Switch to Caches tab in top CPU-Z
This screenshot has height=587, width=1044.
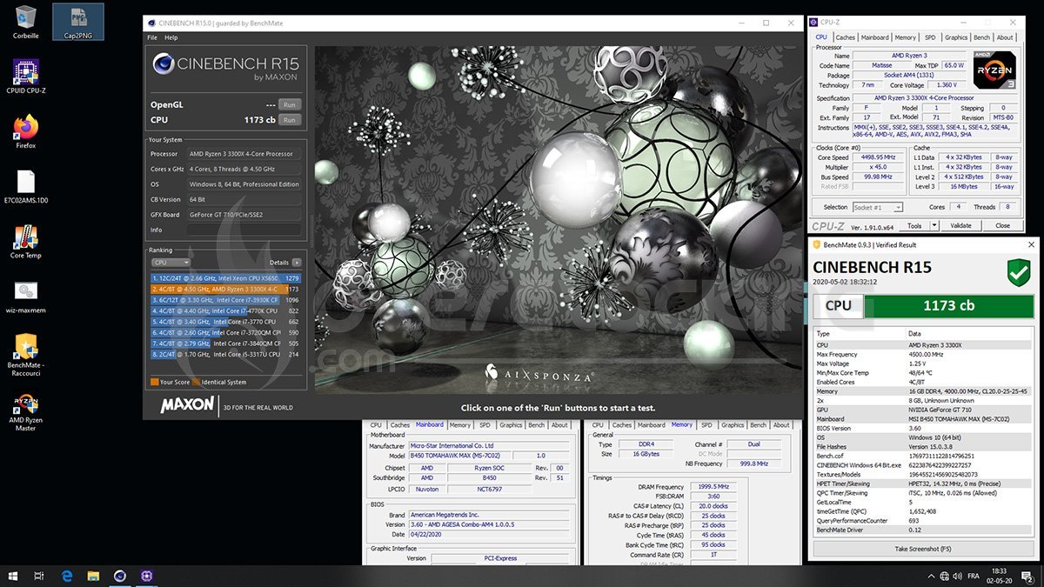point(846,37)
